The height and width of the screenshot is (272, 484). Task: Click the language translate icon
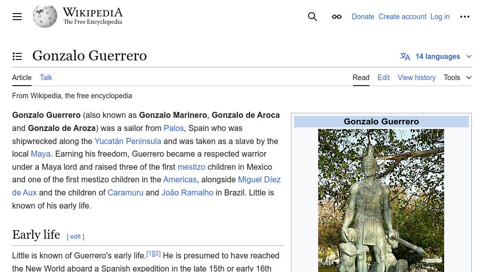[405, 56]
